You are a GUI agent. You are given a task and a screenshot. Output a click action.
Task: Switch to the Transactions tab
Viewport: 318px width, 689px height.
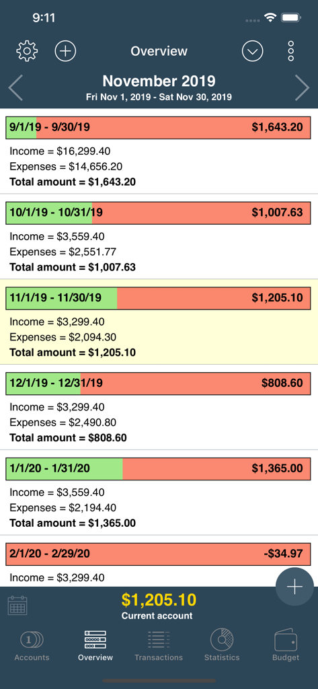pos(159,645)
